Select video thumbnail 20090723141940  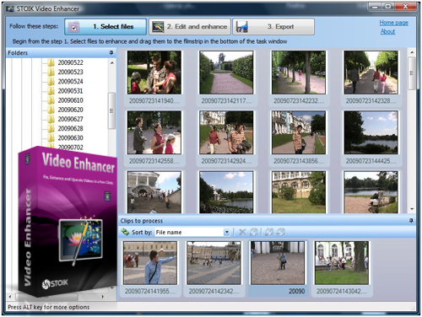coord(154,73)
